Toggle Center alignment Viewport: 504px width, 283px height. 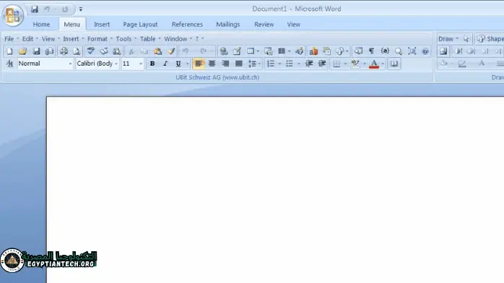coord(212,64)
